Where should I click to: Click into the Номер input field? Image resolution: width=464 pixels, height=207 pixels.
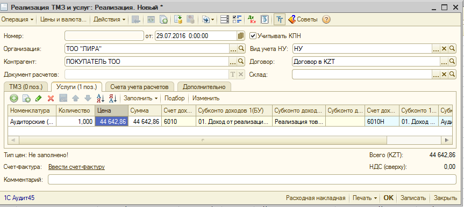point(104,36)
